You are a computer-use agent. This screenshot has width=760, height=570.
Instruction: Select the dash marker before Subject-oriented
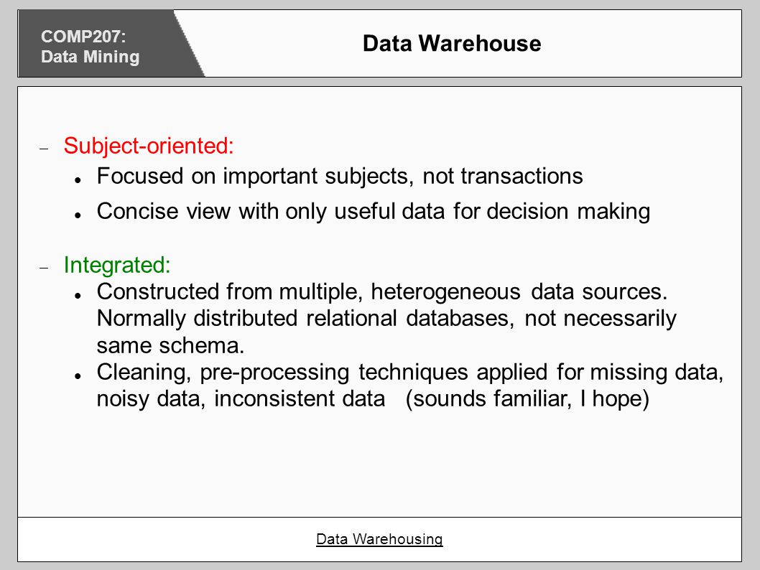click(x=44, y=149)
